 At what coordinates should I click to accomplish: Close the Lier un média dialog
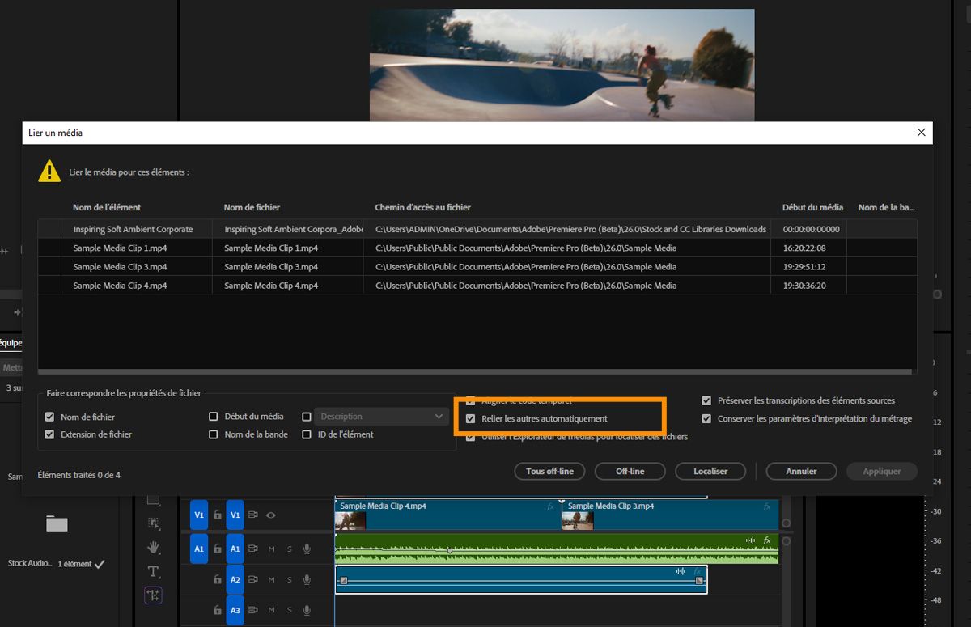coord(921,133)
